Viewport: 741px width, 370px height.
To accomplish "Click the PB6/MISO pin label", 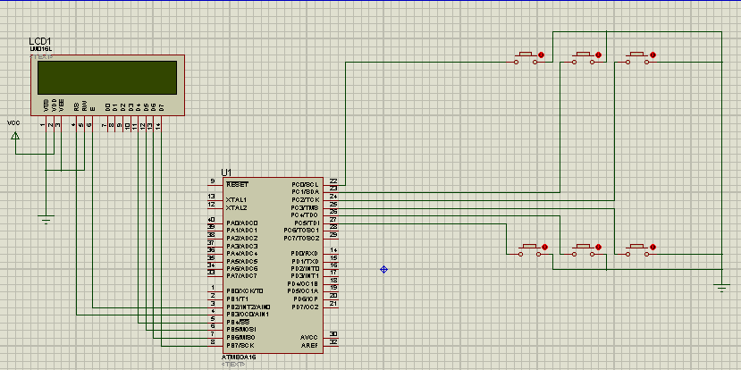I will pyautogui.click(x=240, y=338).
